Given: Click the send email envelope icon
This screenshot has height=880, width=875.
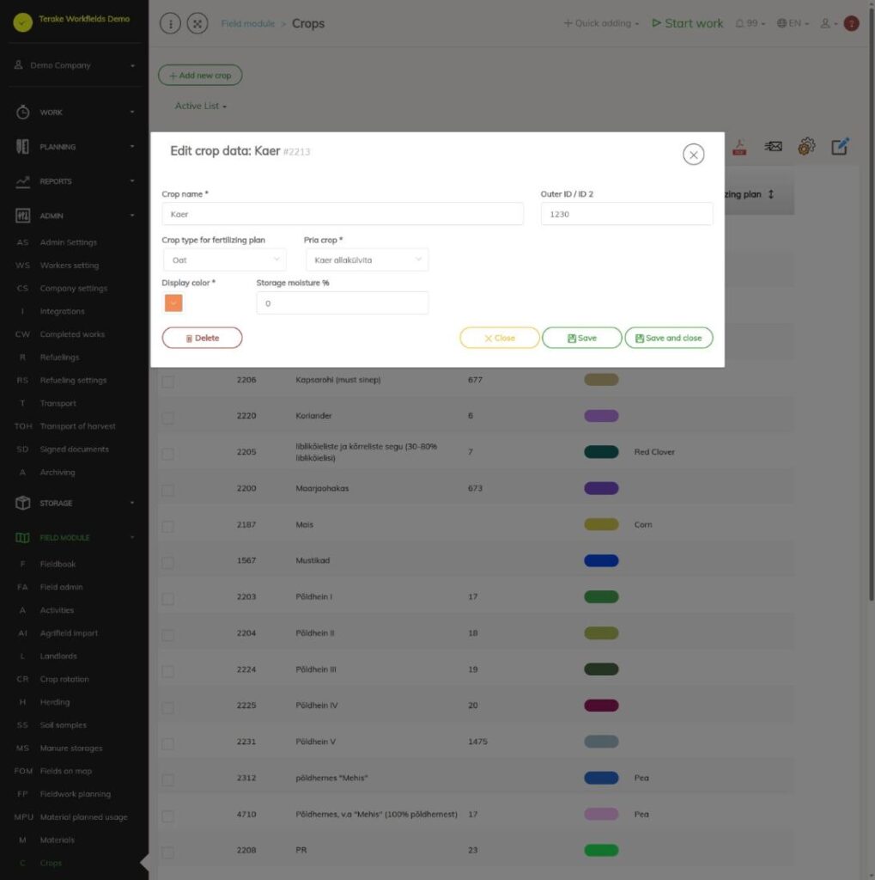Looking at the screenshot, I should click(773, 146).
